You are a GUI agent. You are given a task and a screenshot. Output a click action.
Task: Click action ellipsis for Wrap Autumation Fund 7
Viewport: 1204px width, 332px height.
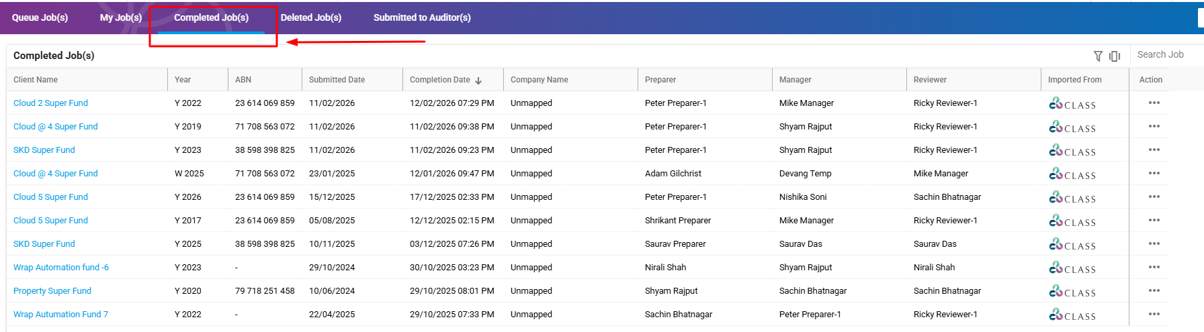click(1154, 314)
